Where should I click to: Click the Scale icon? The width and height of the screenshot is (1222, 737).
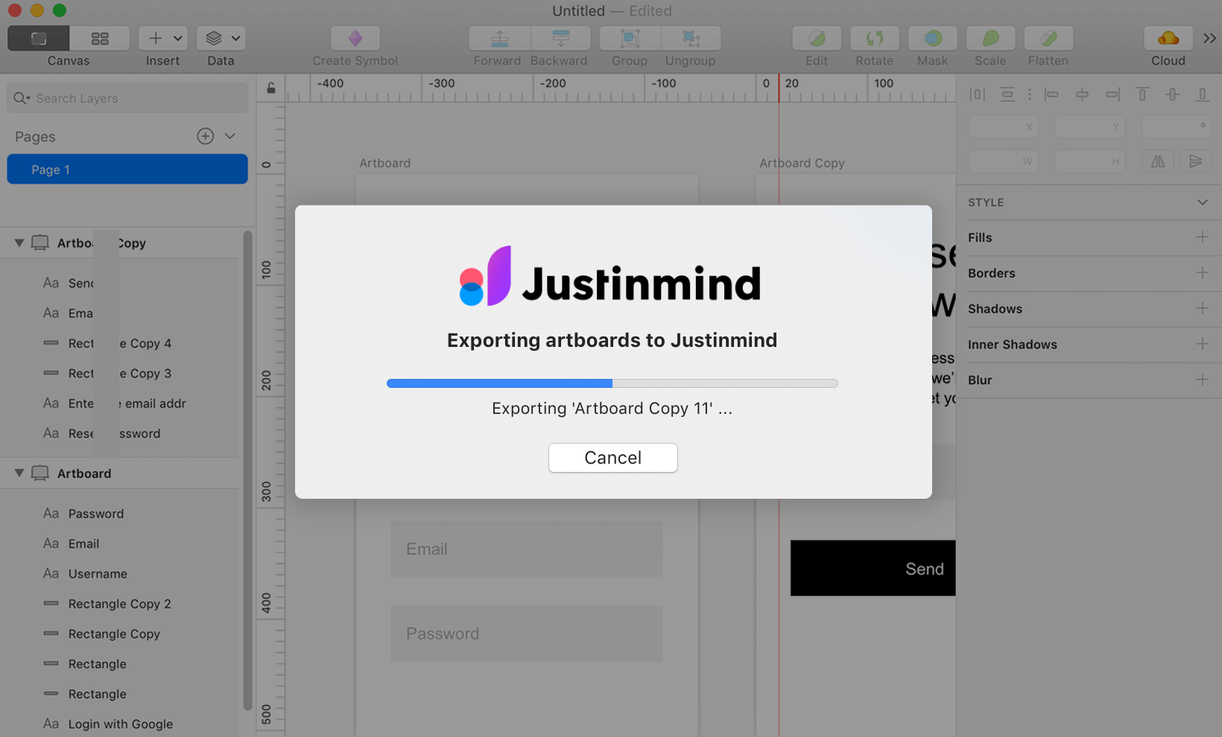tap(990, 39)
